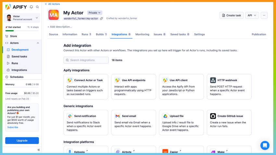276x155 pixels.
Task: Click the Upgrade button
Action: tap(22, 141)
